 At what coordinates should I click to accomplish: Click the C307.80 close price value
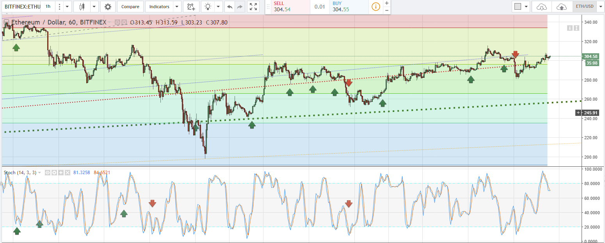[217, 23]
